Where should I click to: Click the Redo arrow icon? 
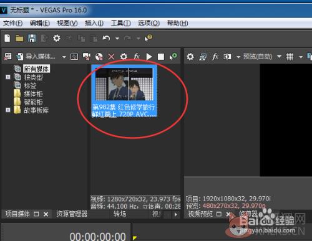(127, 38)
